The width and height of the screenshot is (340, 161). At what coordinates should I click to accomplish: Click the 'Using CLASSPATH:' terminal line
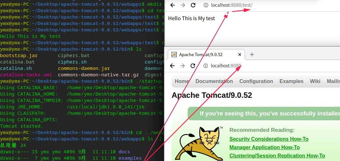[x=82, y=113]
